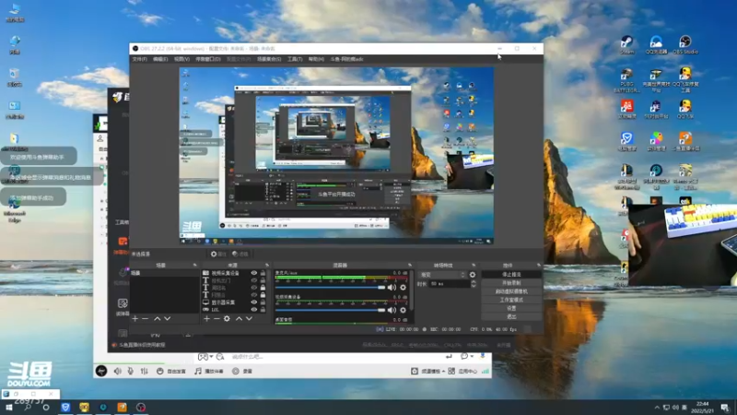Image resolution: width=737 pixels, height=415 pixels.
Task: Toggle the lock on the video capture device source
Action: click(263, 273)
